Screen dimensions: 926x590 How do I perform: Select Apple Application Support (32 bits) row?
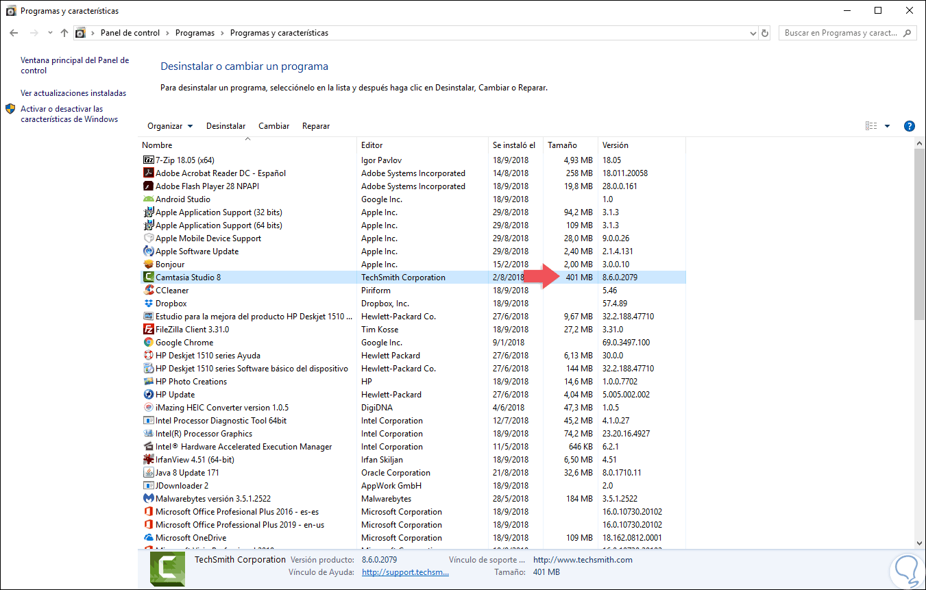pyautogui.click(x=413, y=212)
